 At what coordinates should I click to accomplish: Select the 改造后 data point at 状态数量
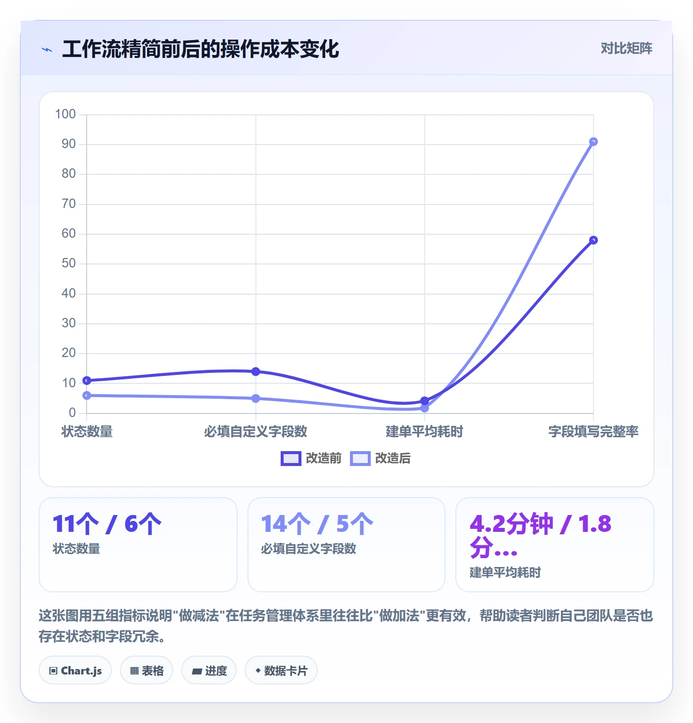tap(87, 395)
